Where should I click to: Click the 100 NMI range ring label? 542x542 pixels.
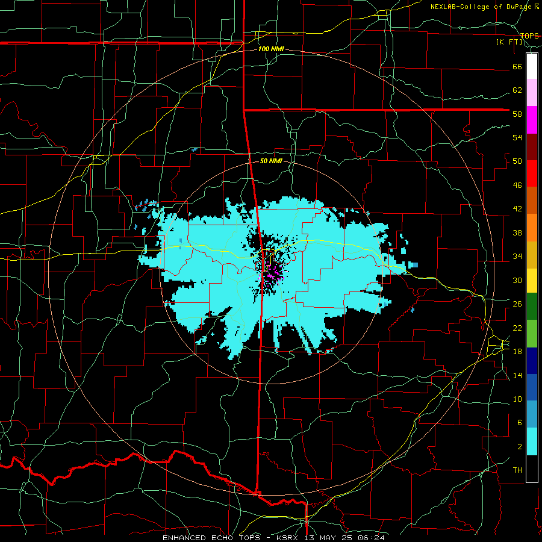(271, 49)
